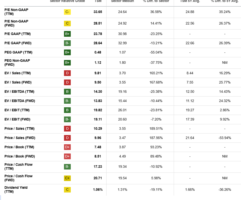Click the B- grade badge for EV / EBIT (FWD)
The height and width of the screenshot is (200, 241).
coord(67,119)
